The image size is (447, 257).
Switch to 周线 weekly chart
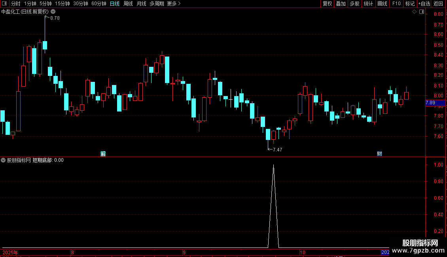click(128, 4)
